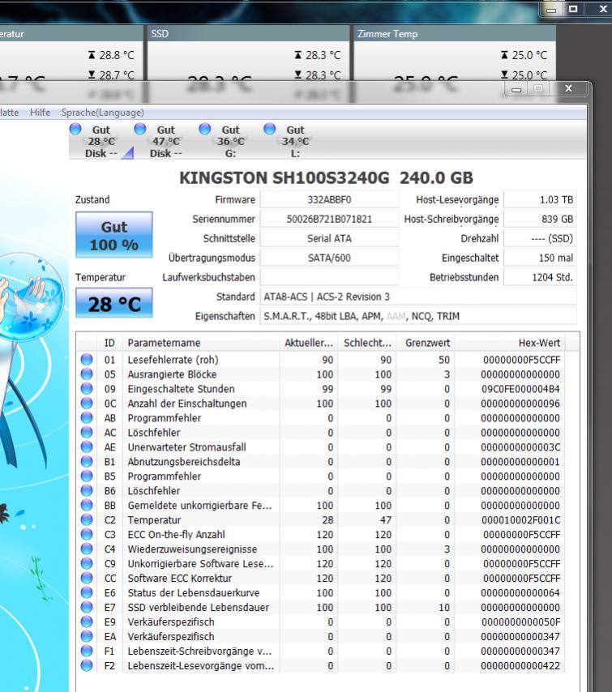
Task: Click the Gut 100 % health status button
Action: click(114, 235)
